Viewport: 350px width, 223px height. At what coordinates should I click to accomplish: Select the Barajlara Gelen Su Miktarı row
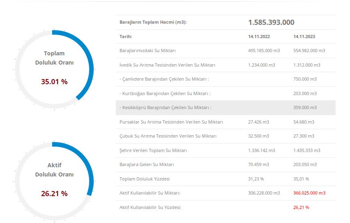(147, 164)
